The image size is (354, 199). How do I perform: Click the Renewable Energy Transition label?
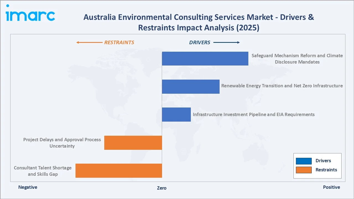point(282,86)
